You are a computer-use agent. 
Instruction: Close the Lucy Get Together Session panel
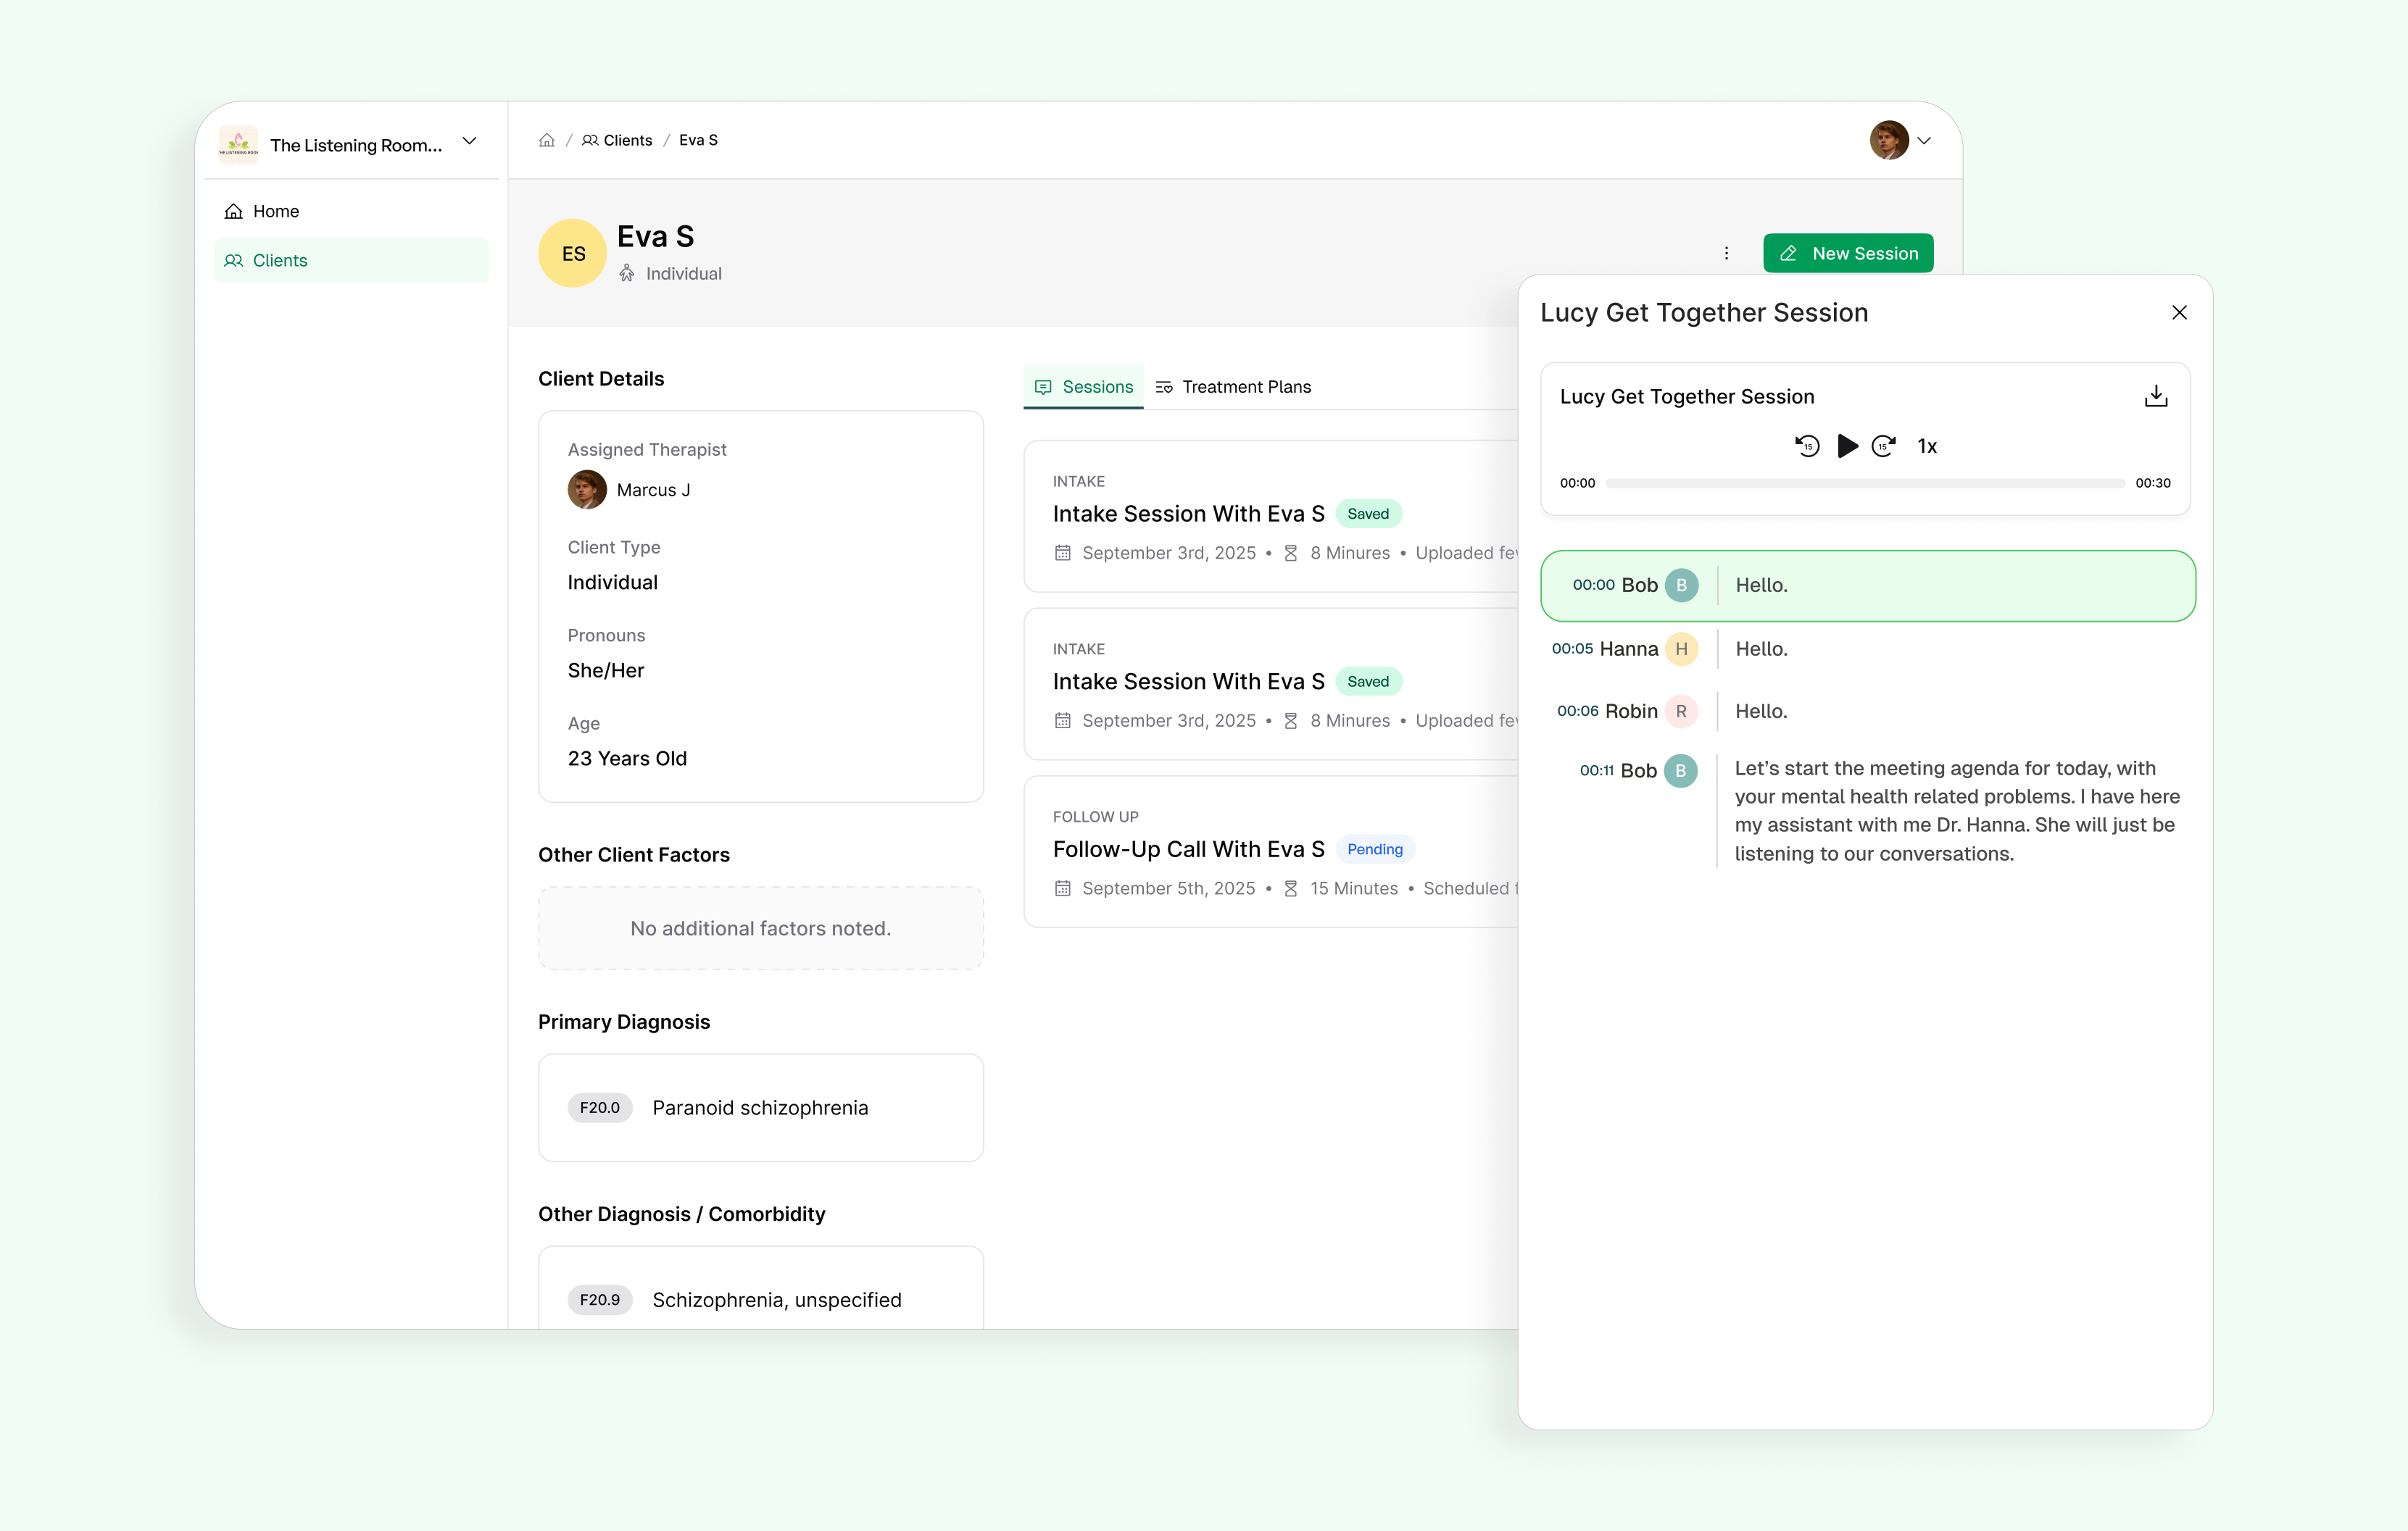click(2179, 313)
